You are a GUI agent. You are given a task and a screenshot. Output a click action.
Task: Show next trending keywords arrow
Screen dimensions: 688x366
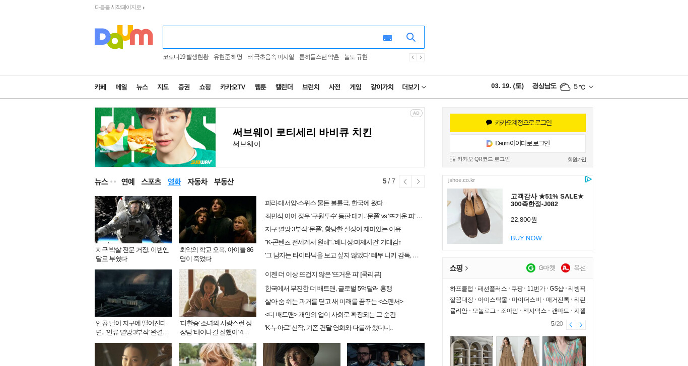tap(421, 57)
